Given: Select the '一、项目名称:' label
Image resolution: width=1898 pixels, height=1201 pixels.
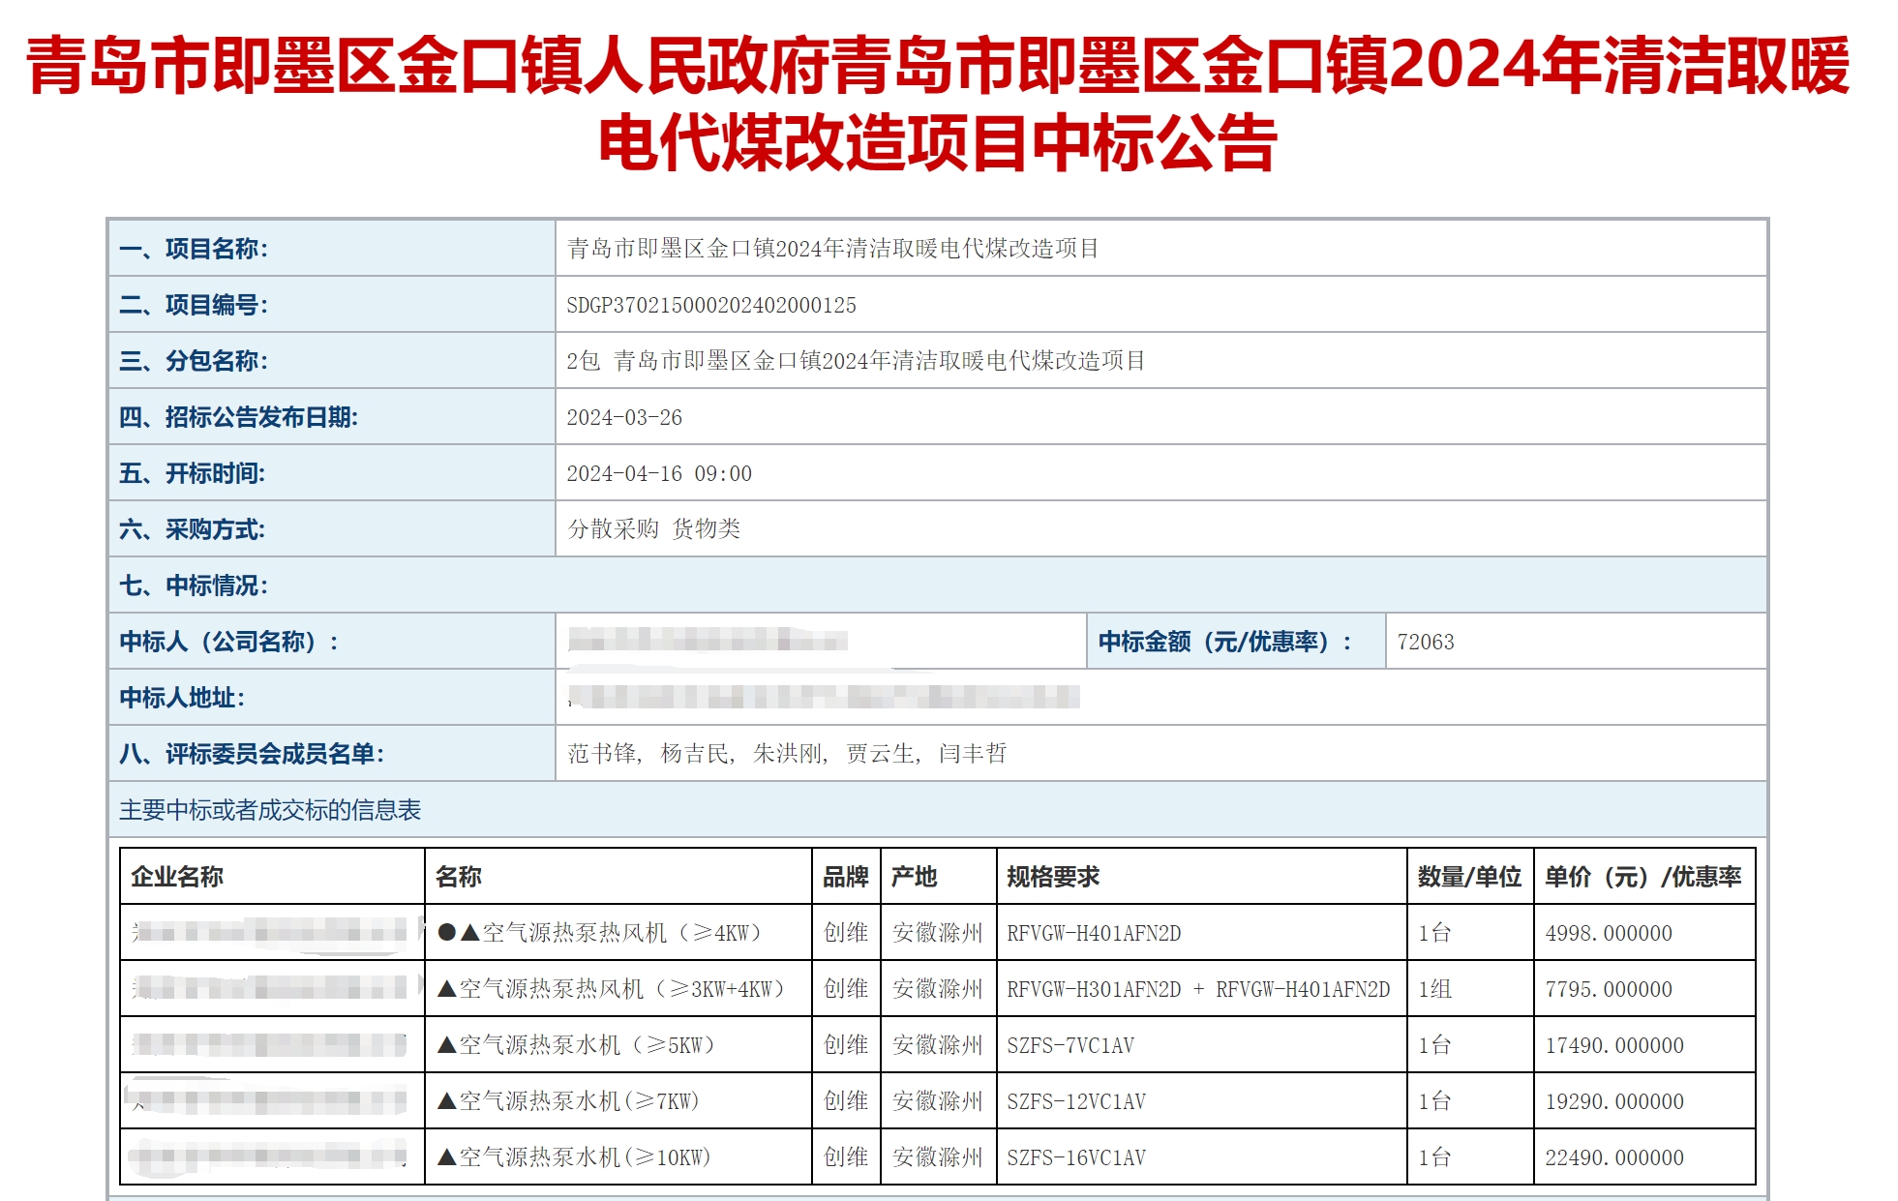Looking at the screenshot, I should pyautogui.click(x=194, y=249).
